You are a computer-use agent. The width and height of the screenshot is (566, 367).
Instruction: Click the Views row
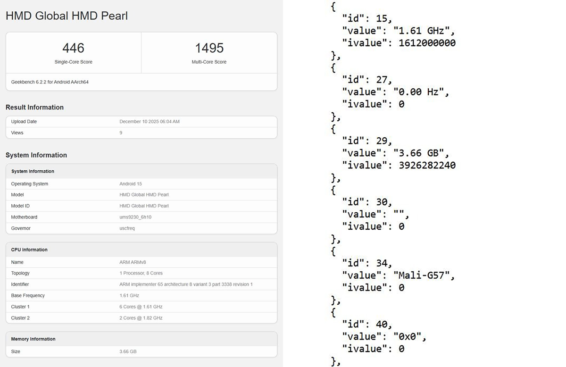[x=141, y=133]
